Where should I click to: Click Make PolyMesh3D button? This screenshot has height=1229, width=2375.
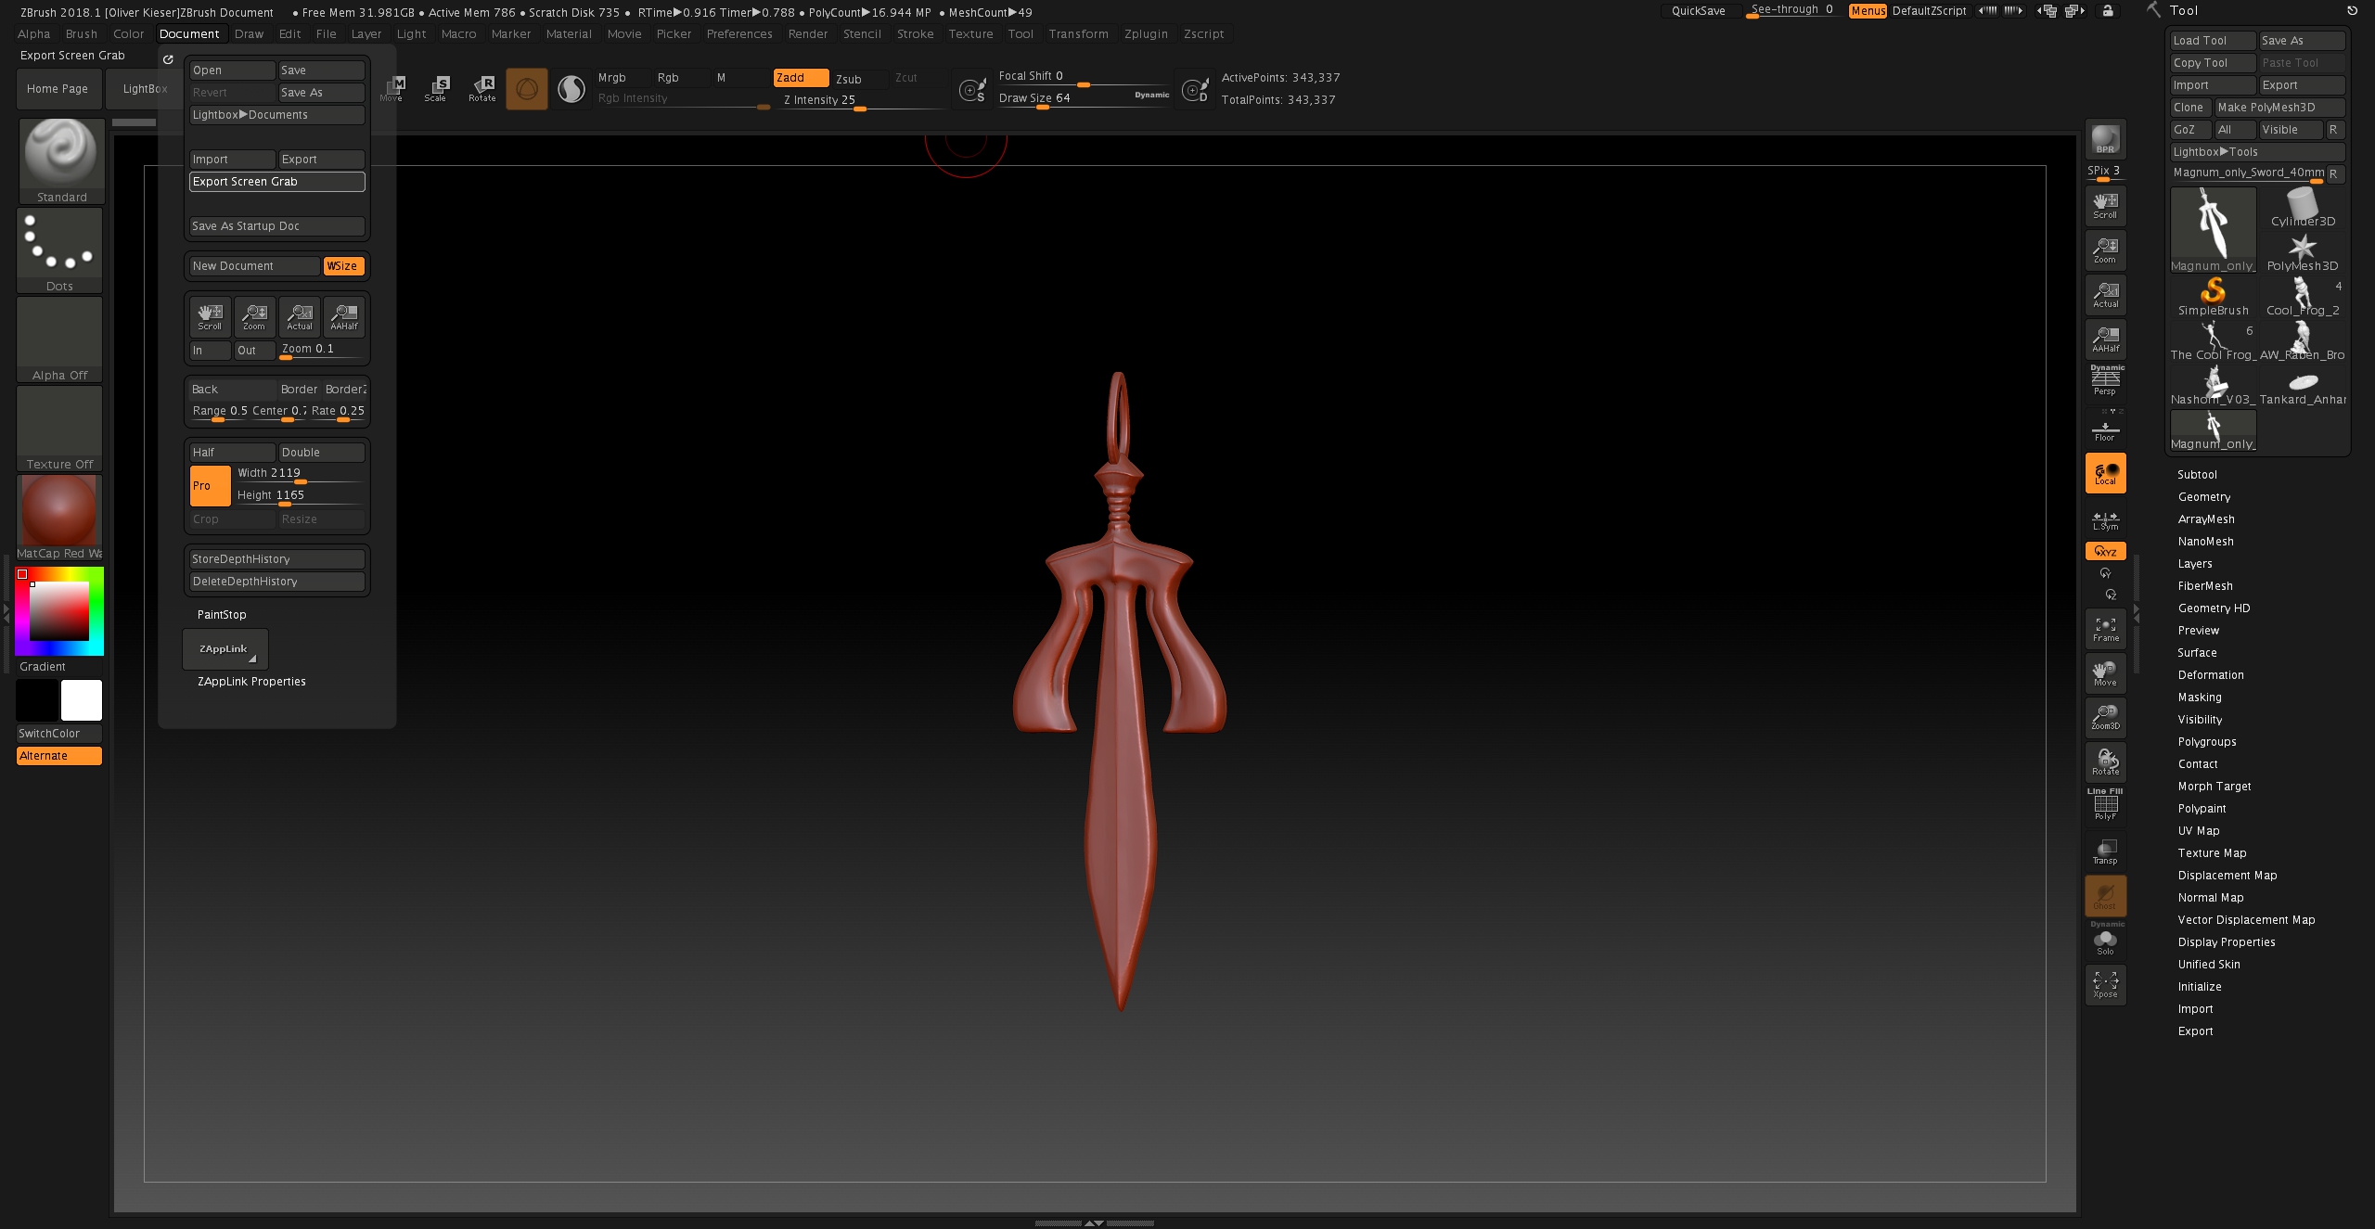pos(2279,108)
